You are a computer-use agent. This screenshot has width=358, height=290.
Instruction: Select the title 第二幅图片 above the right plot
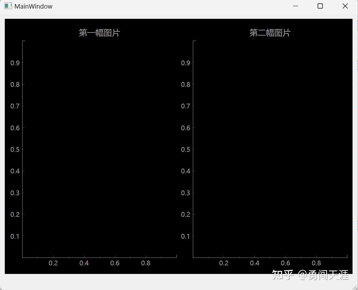270,32
